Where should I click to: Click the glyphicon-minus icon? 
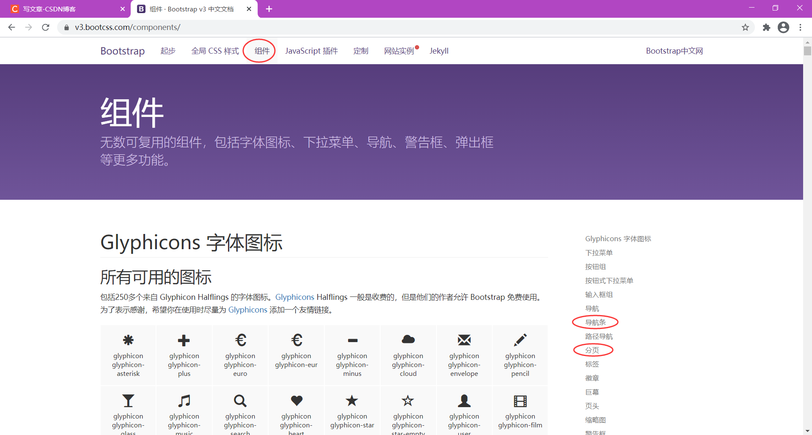(352, 340)
